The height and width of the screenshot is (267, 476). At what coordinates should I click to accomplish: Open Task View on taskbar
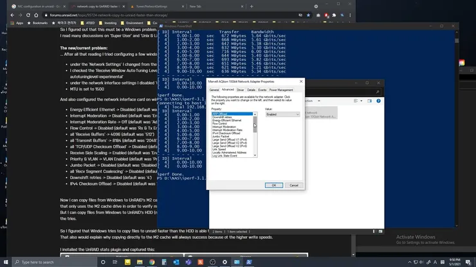[114, 262]
